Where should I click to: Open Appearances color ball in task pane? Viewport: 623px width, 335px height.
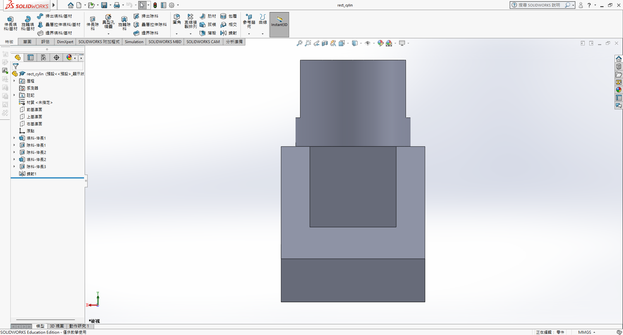(x=619, y=90)
